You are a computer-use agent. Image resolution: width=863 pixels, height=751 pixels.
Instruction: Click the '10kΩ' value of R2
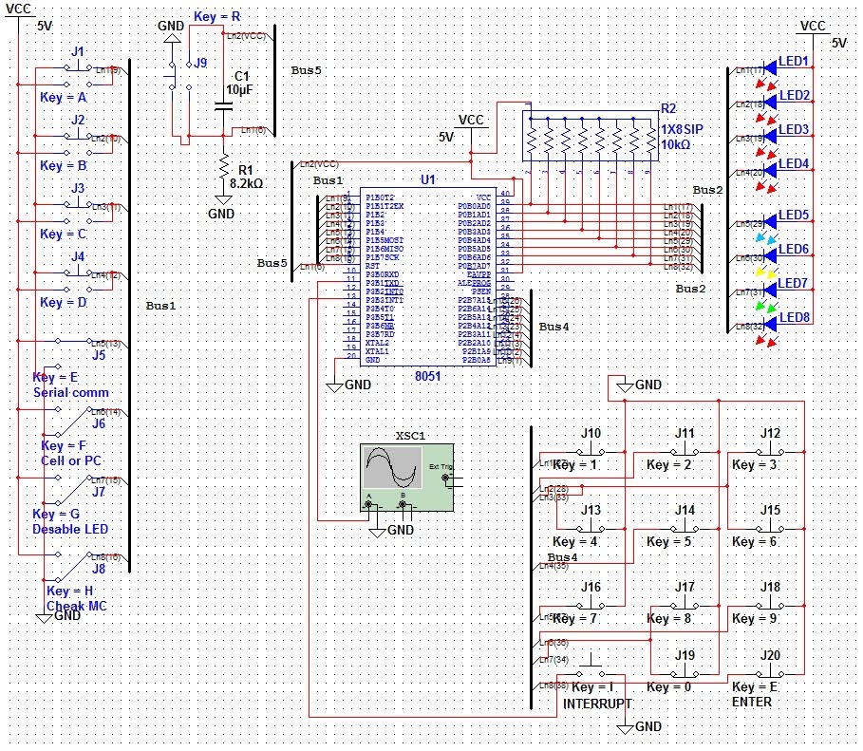(675, 145)
